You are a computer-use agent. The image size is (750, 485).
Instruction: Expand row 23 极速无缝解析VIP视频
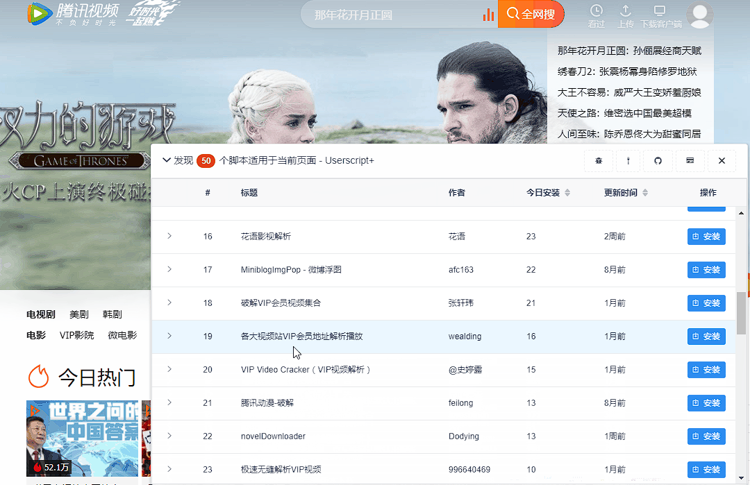[x=169, y=469]
